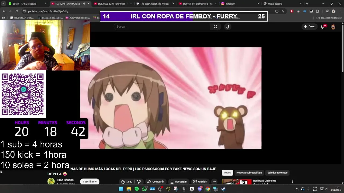This screenshot has height=193, width=344.
Task: Open WhatsApp from the taskbar
Action: coord(145,189)
